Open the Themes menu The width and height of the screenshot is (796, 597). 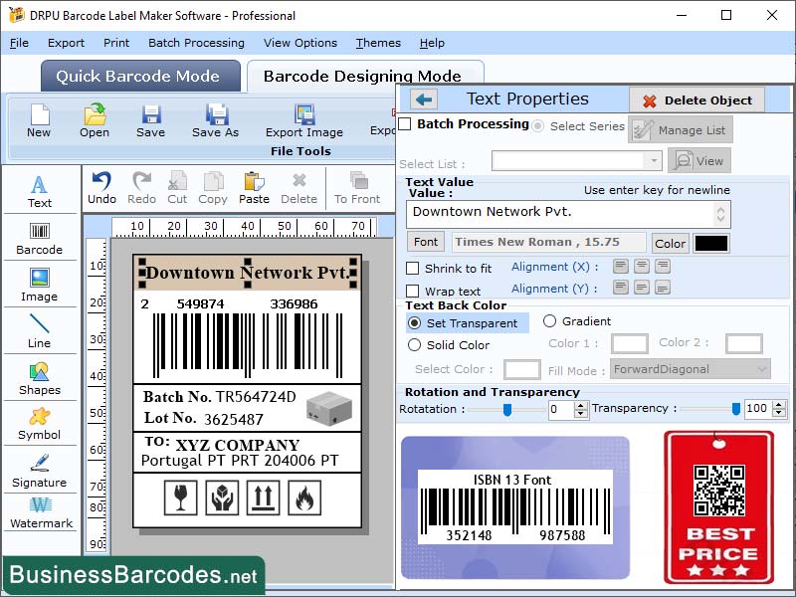tap(377, 43)
